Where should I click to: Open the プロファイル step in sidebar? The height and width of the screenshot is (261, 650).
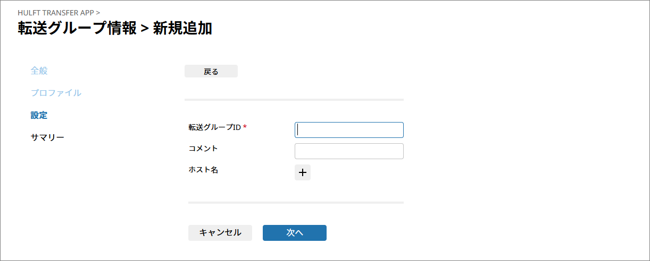click(56, 93)
